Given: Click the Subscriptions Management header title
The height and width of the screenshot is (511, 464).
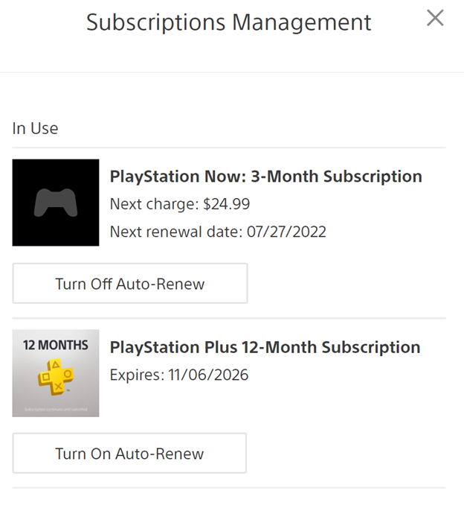Looking at the screenshot, I should [229, 22].
